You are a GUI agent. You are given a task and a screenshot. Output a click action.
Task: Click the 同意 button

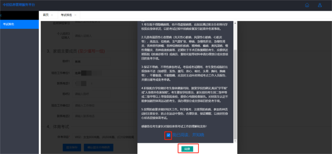187,149
